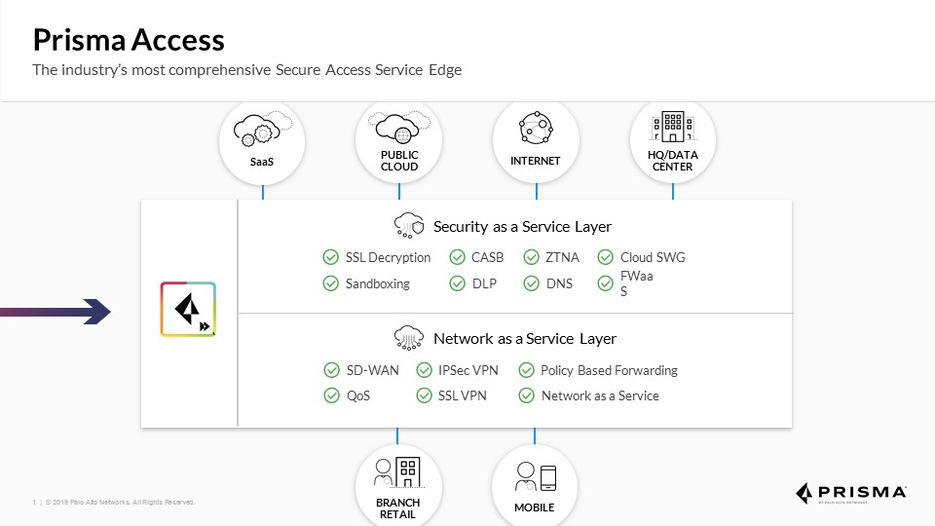Screen dimensions: 935x526
Task: Click the check mark beside QoS
Action: 331,395
